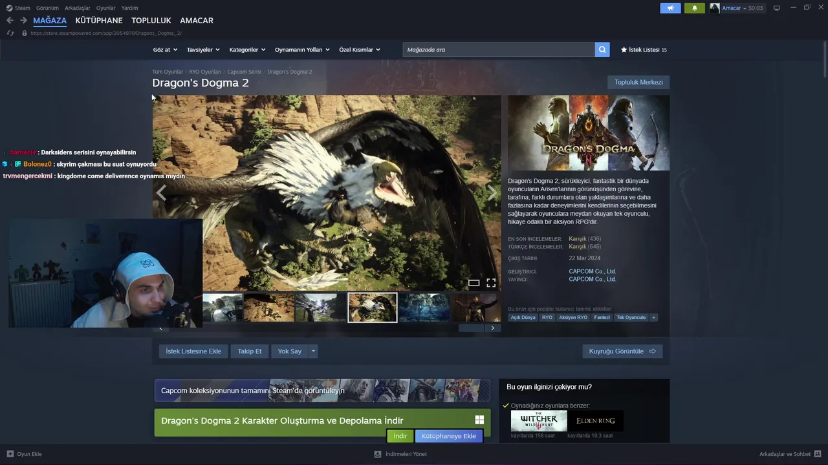
Task: Click the Tek Oyunculu tag
Action: [x=631, y=318]
